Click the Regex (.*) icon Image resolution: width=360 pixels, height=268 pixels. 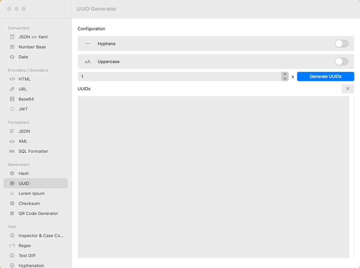click(x=12, y=245)
